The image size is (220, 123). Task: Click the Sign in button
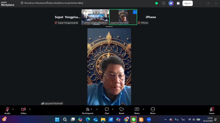tap(188, 3)
